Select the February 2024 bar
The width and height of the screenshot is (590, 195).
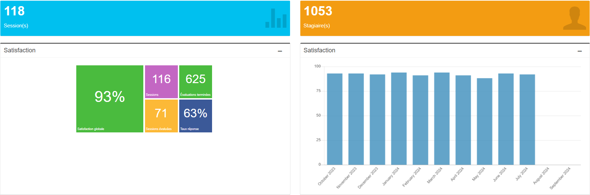420,120
